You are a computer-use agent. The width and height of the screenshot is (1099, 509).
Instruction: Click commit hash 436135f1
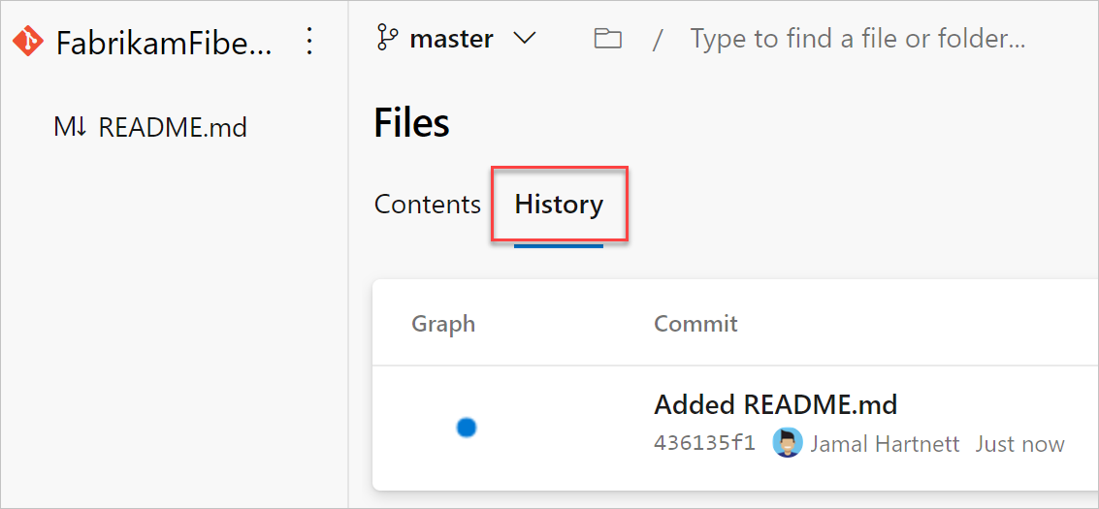[x=704, y=444]
